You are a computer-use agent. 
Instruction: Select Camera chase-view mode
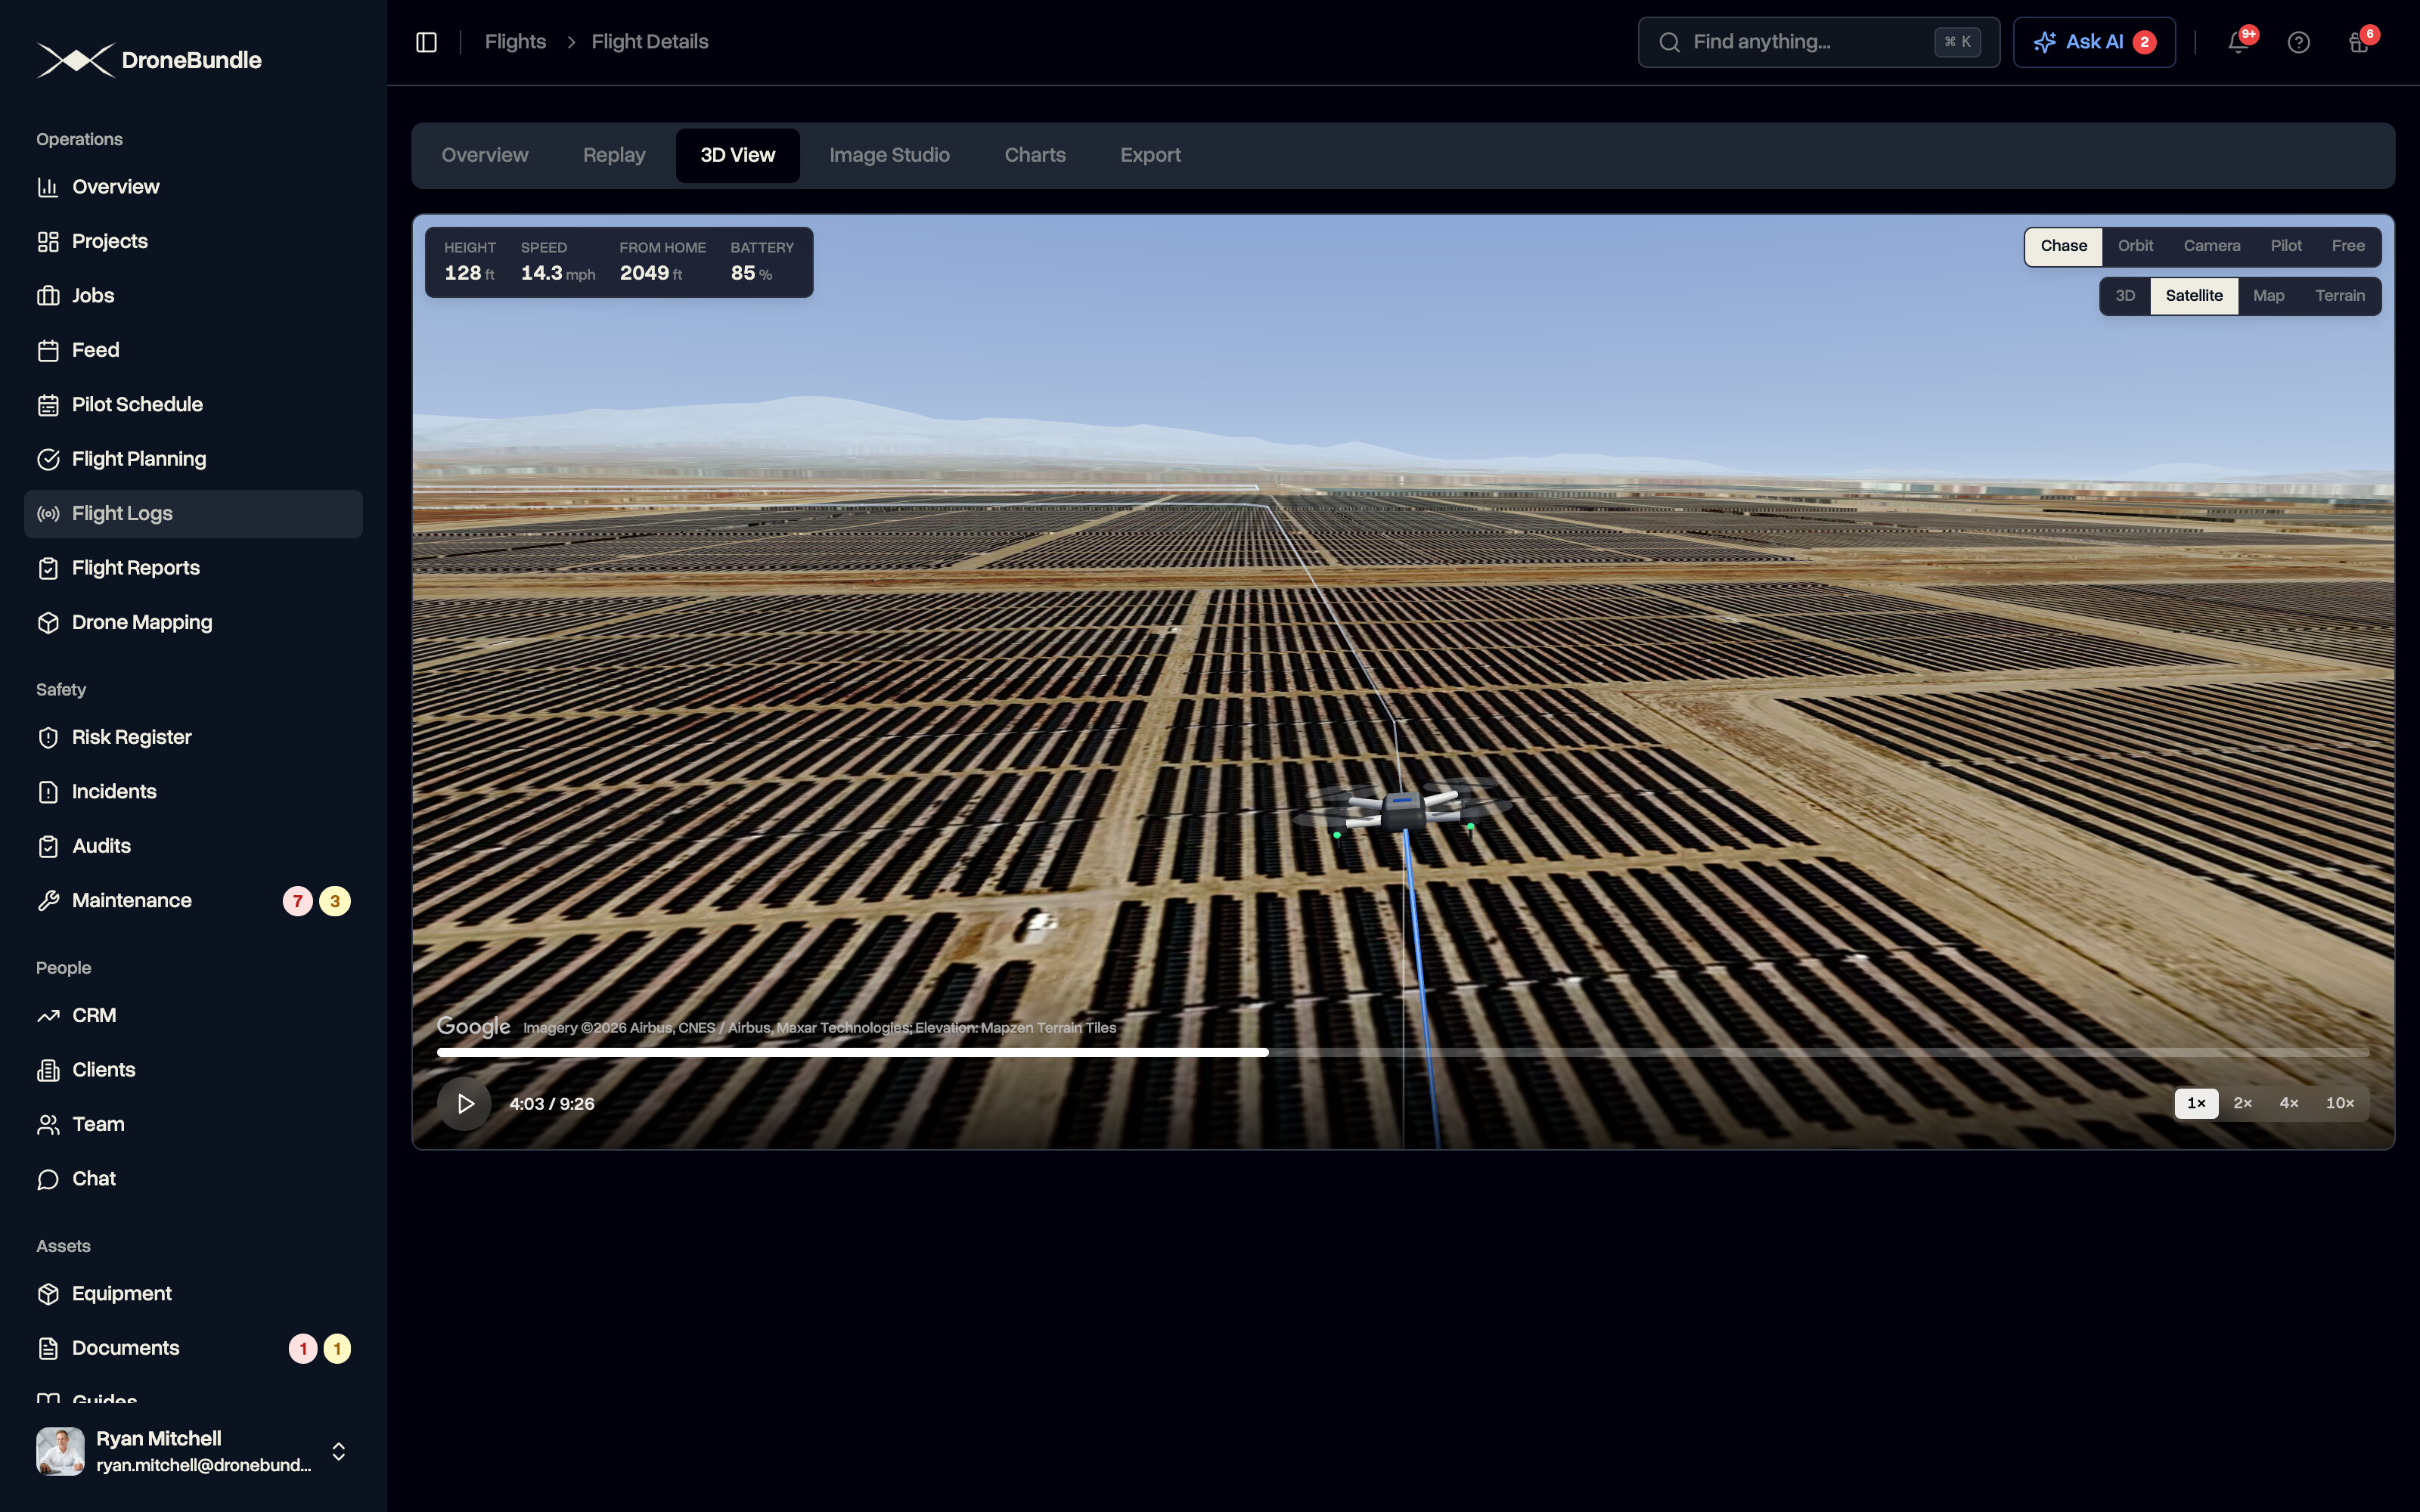(2211, 246)
